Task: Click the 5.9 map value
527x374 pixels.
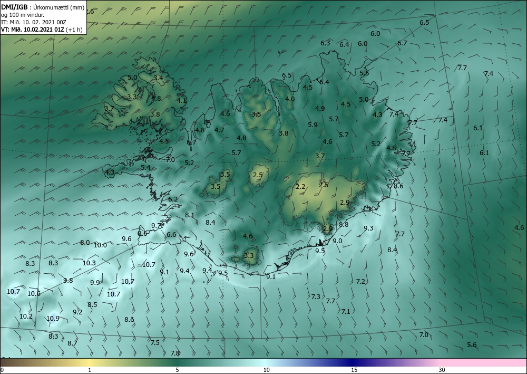Action: pos(313,125)
